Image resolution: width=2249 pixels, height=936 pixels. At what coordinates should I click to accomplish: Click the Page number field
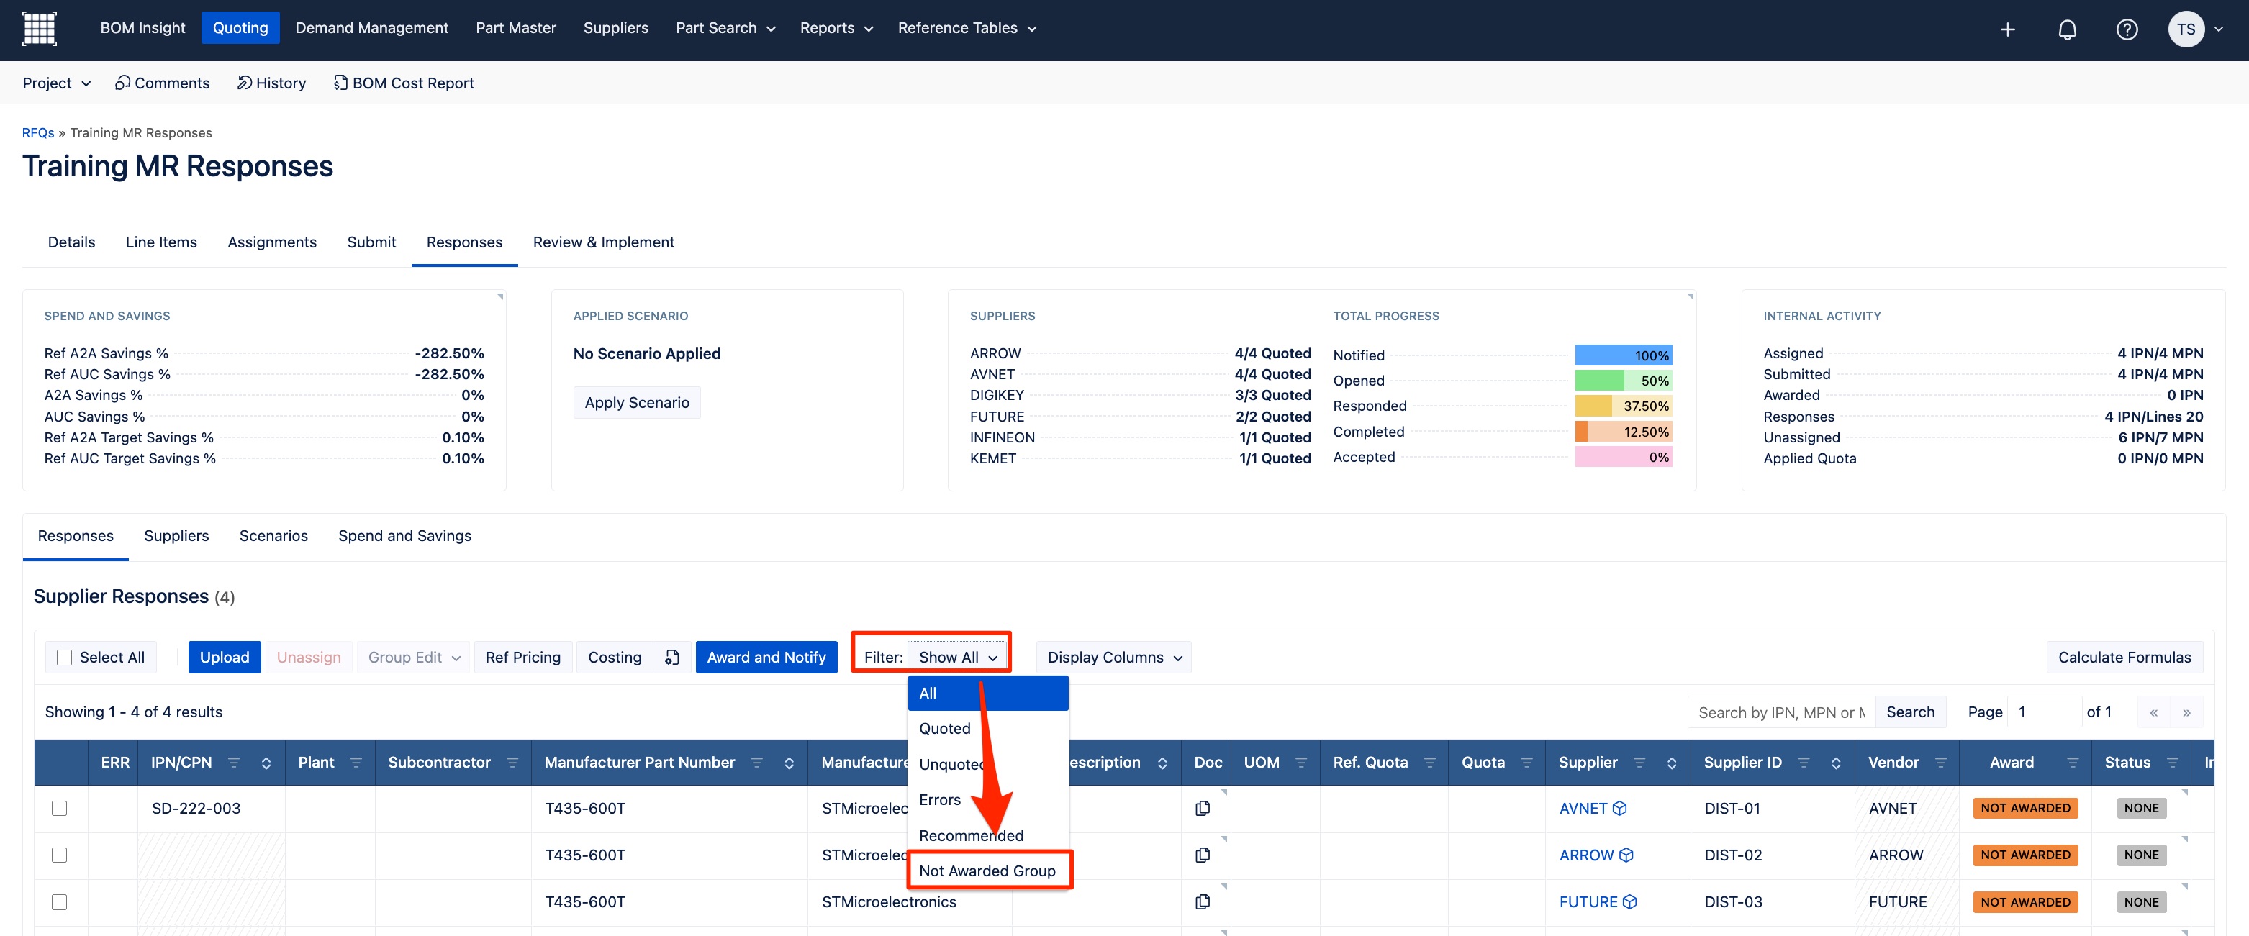[x=2044, y=712]
